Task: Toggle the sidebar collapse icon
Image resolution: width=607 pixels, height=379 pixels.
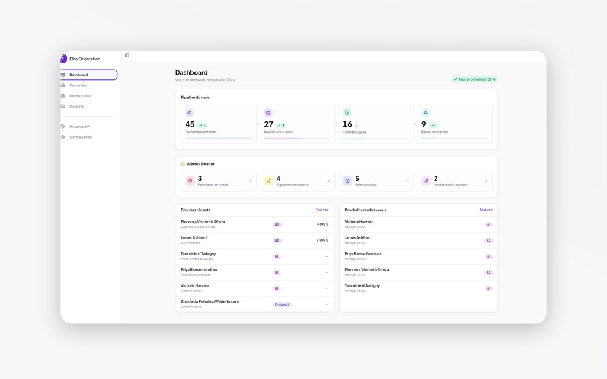Action: (127, 56)
